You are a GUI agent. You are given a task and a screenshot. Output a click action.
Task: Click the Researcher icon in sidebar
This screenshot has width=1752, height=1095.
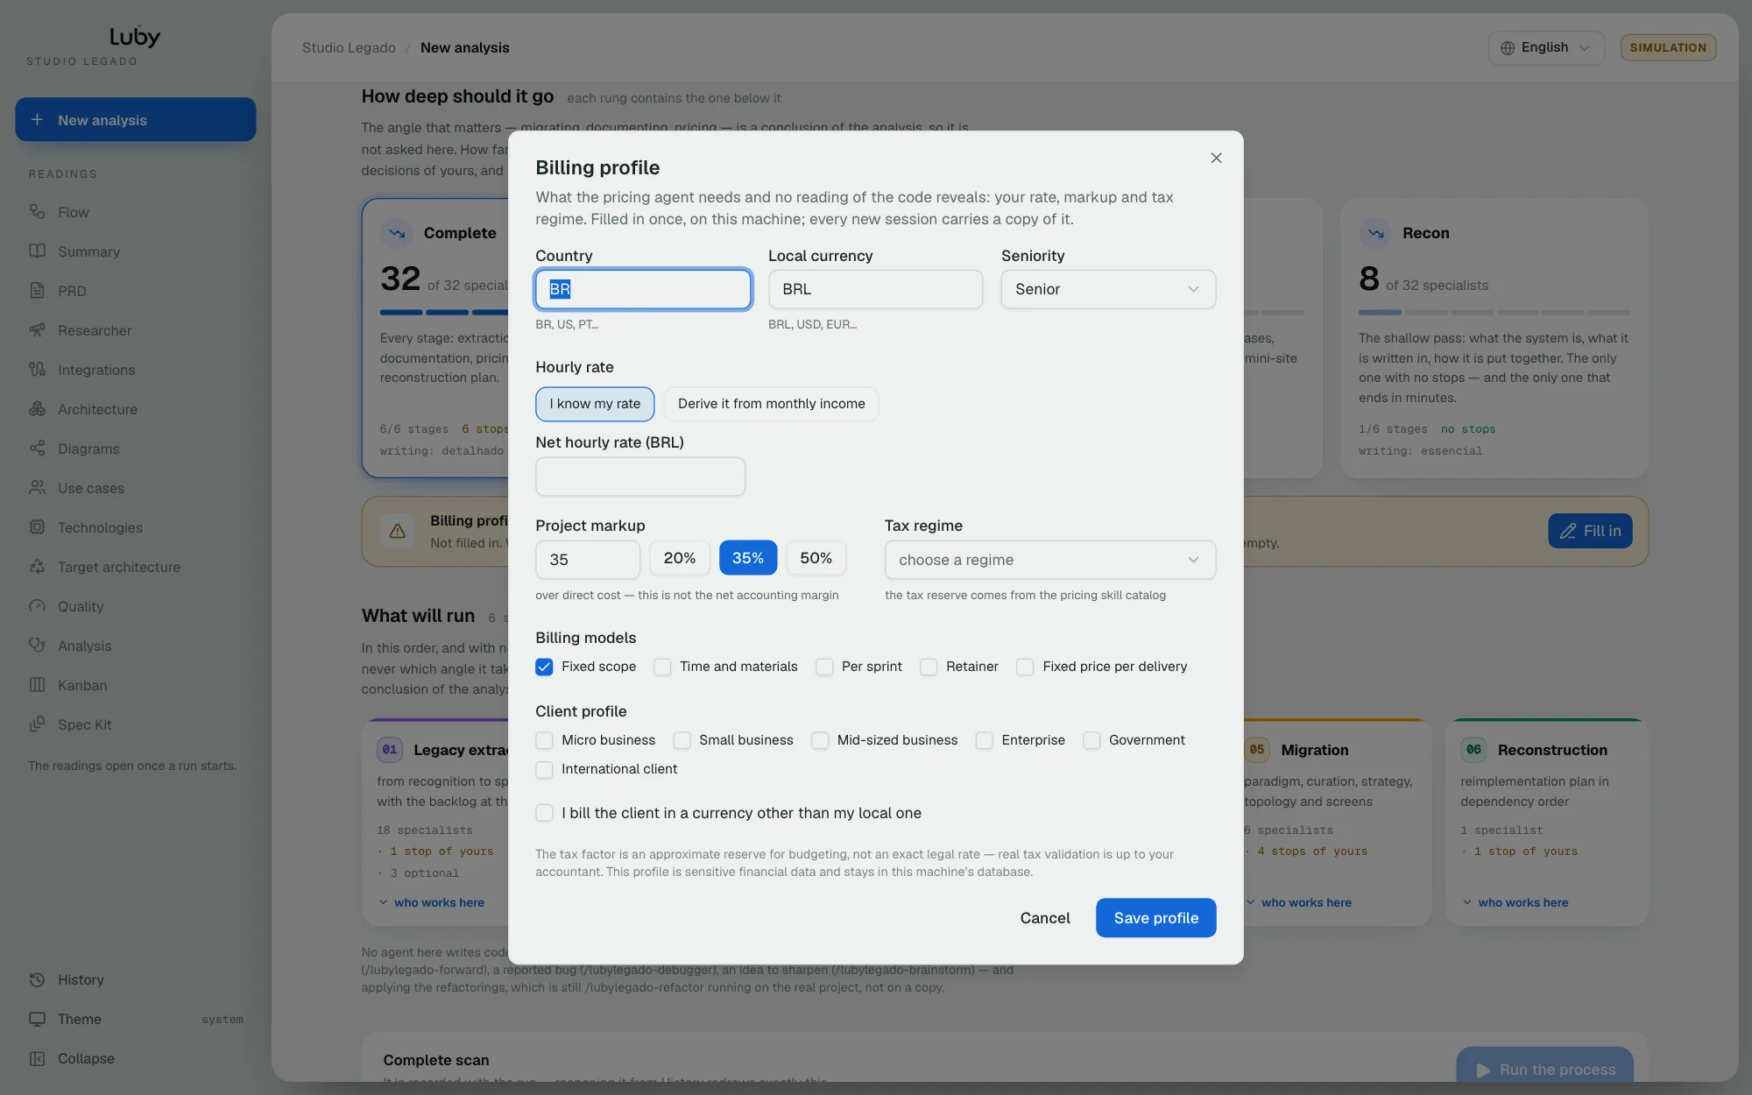coord(37,330)
